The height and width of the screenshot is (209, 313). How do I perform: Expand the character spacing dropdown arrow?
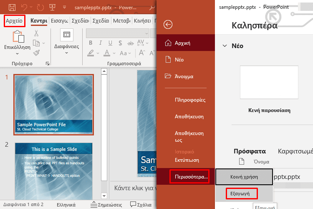pos(147,43)
